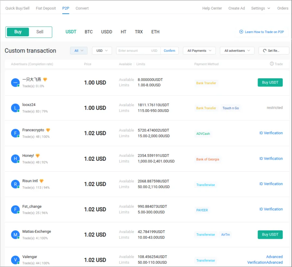292x267 pixels.
Task: Open Valengar's advertiser avatar
Action: (15, 260)
